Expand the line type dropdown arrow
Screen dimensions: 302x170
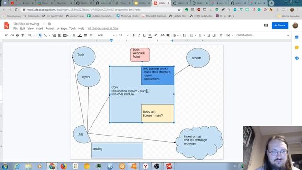click(50, 35)
